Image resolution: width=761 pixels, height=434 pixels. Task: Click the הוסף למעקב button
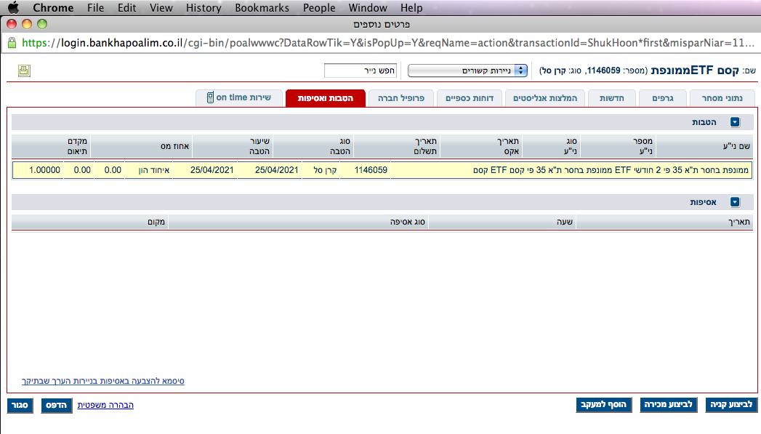point(604,405)
